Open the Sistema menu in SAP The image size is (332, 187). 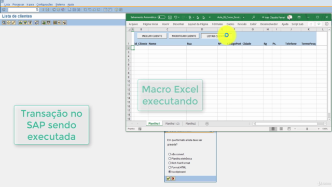click(x=60, y=5)
